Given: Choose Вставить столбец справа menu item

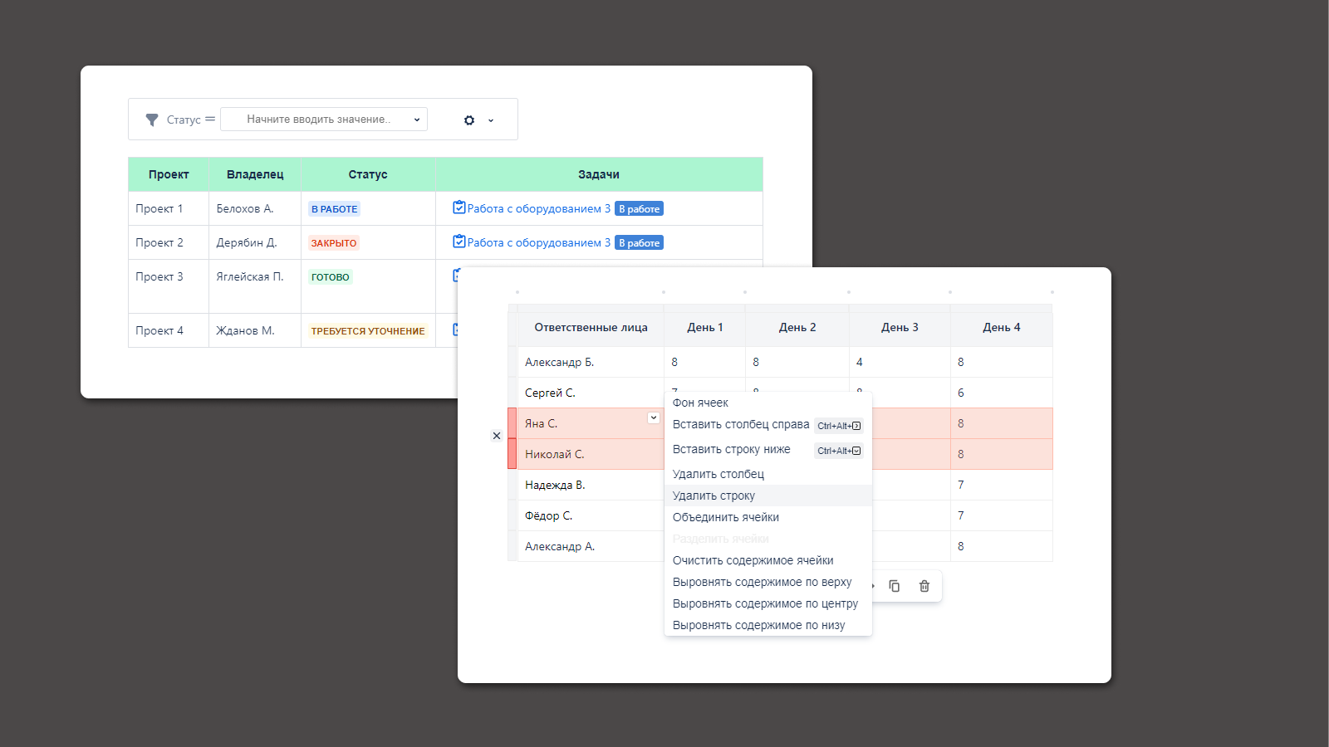Looking at the screenshot, I should click(740, 424).
